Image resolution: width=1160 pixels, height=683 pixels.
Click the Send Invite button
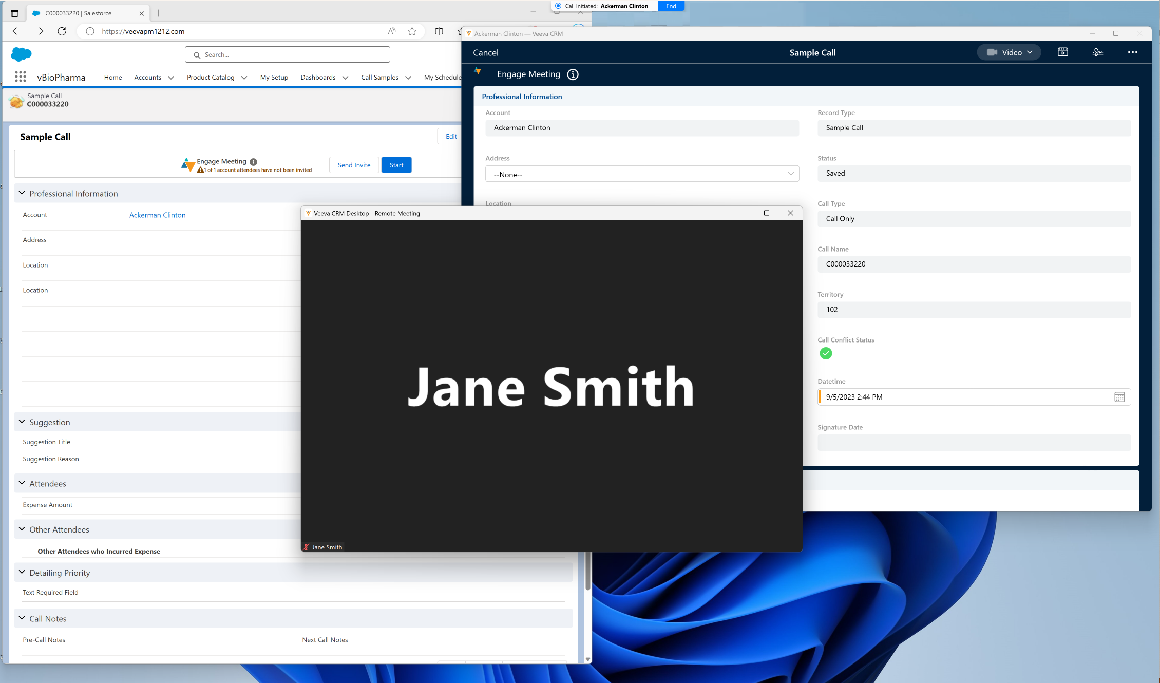pyautogui.click(x=354, y=165)
